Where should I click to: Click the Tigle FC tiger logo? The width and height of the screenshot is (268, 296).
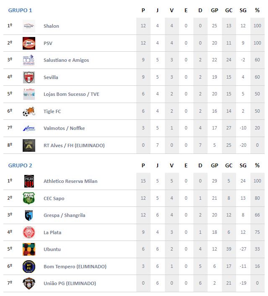pos(29,111)
